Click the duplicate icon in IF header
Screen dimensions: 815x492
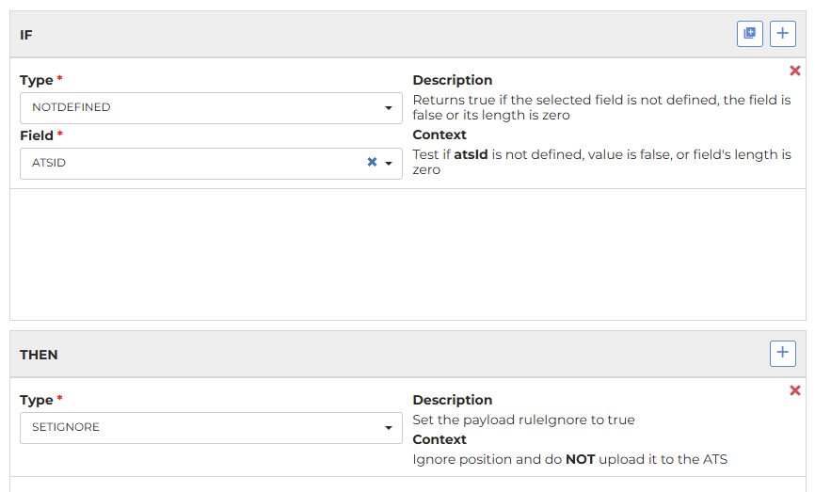[749, 34]
